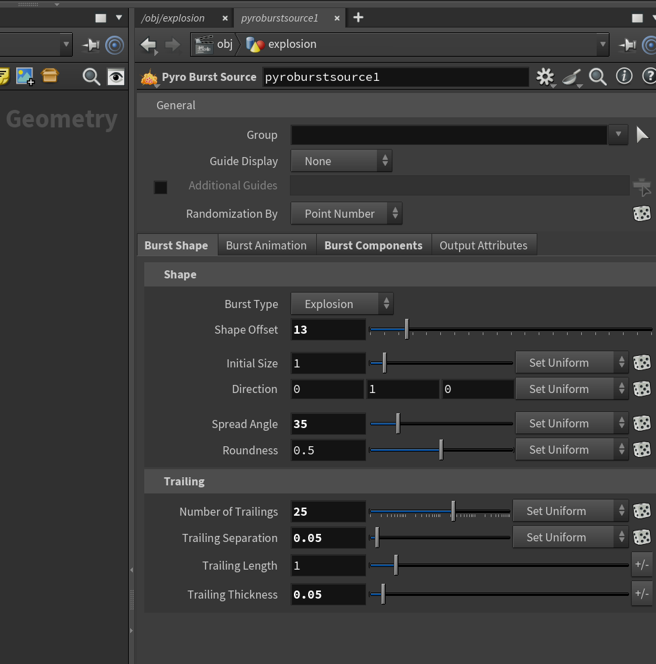
Task: Click the back navigation arrow
Action: [x=148, y=45]
